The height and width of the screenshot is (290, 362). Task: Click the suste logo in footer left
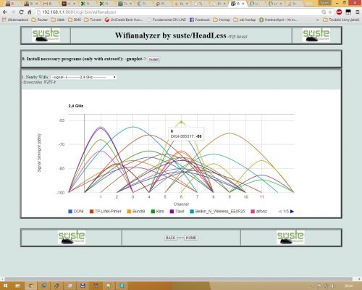pyautogui.click(x=72, y=237)
